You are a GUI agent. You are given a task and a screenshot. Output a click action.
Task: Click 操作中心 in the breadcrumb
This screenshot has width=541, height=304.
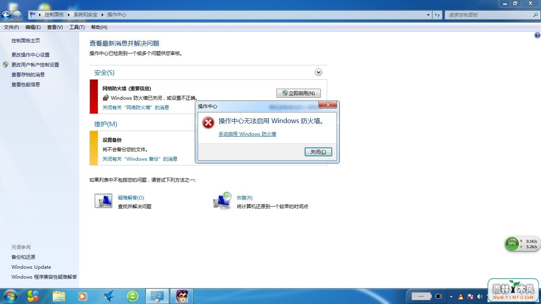click(x=117, y=15)
